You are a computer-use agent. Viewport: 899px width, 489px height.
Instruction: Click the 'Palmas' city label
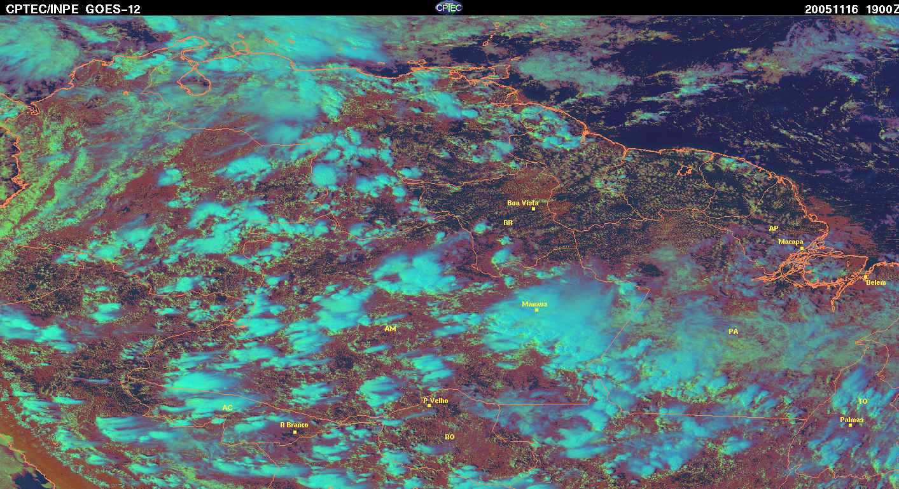pyautogui.click(x=851, y=420)
